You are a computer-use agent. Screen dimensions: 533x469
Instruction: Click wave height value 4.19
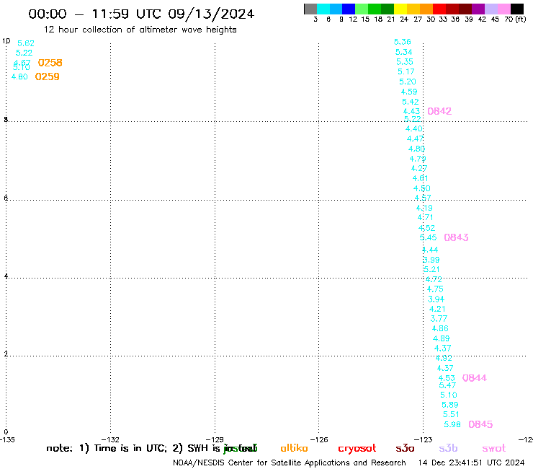coord(424,208)
